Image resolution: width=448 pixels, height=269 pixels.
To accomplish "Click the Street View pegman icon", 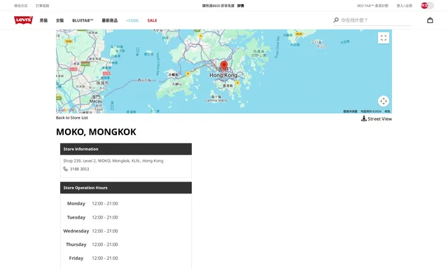I will (x=364, y=118).
